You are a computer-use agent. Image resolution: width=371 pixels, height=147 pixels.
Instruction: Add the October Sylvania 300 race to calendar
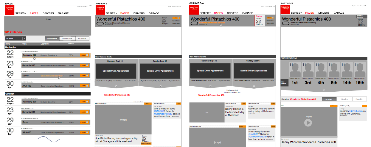(x=84, y=112)
